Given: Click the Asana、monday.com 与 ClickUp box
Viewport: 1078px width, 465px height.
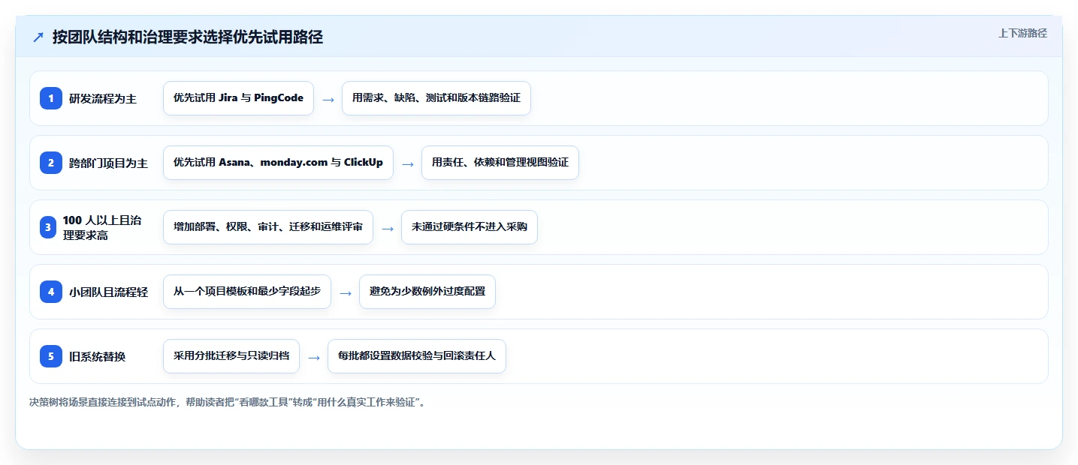Looking at the screenshot, I should 278,163.
